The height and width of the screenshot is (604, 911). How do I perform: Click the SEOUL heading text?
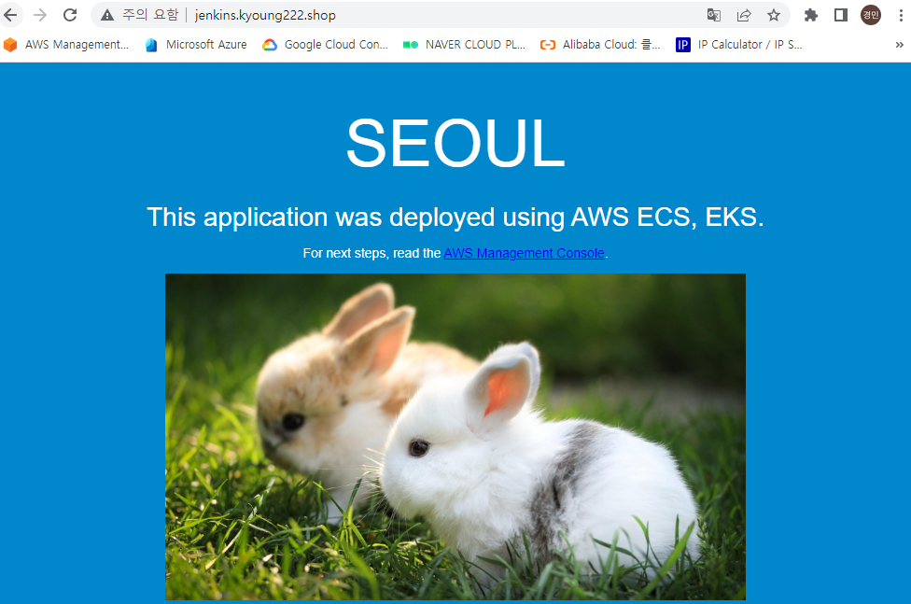(455, 143)
